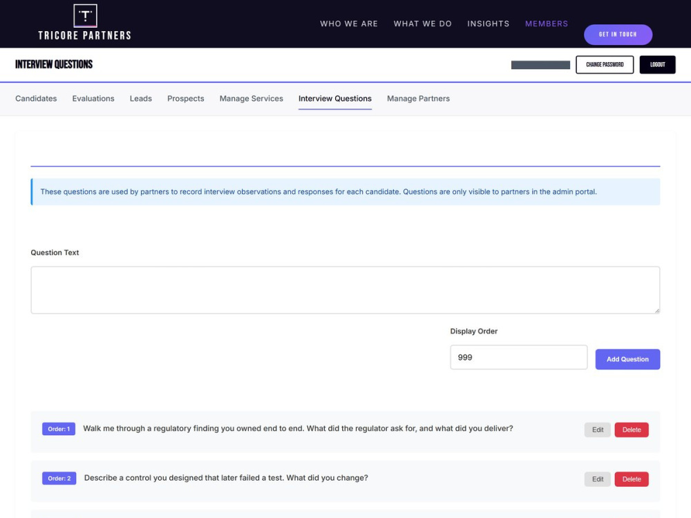Click the Change Password button
Viewport: 691px width, 518px height.
click(x=605, y=65)
